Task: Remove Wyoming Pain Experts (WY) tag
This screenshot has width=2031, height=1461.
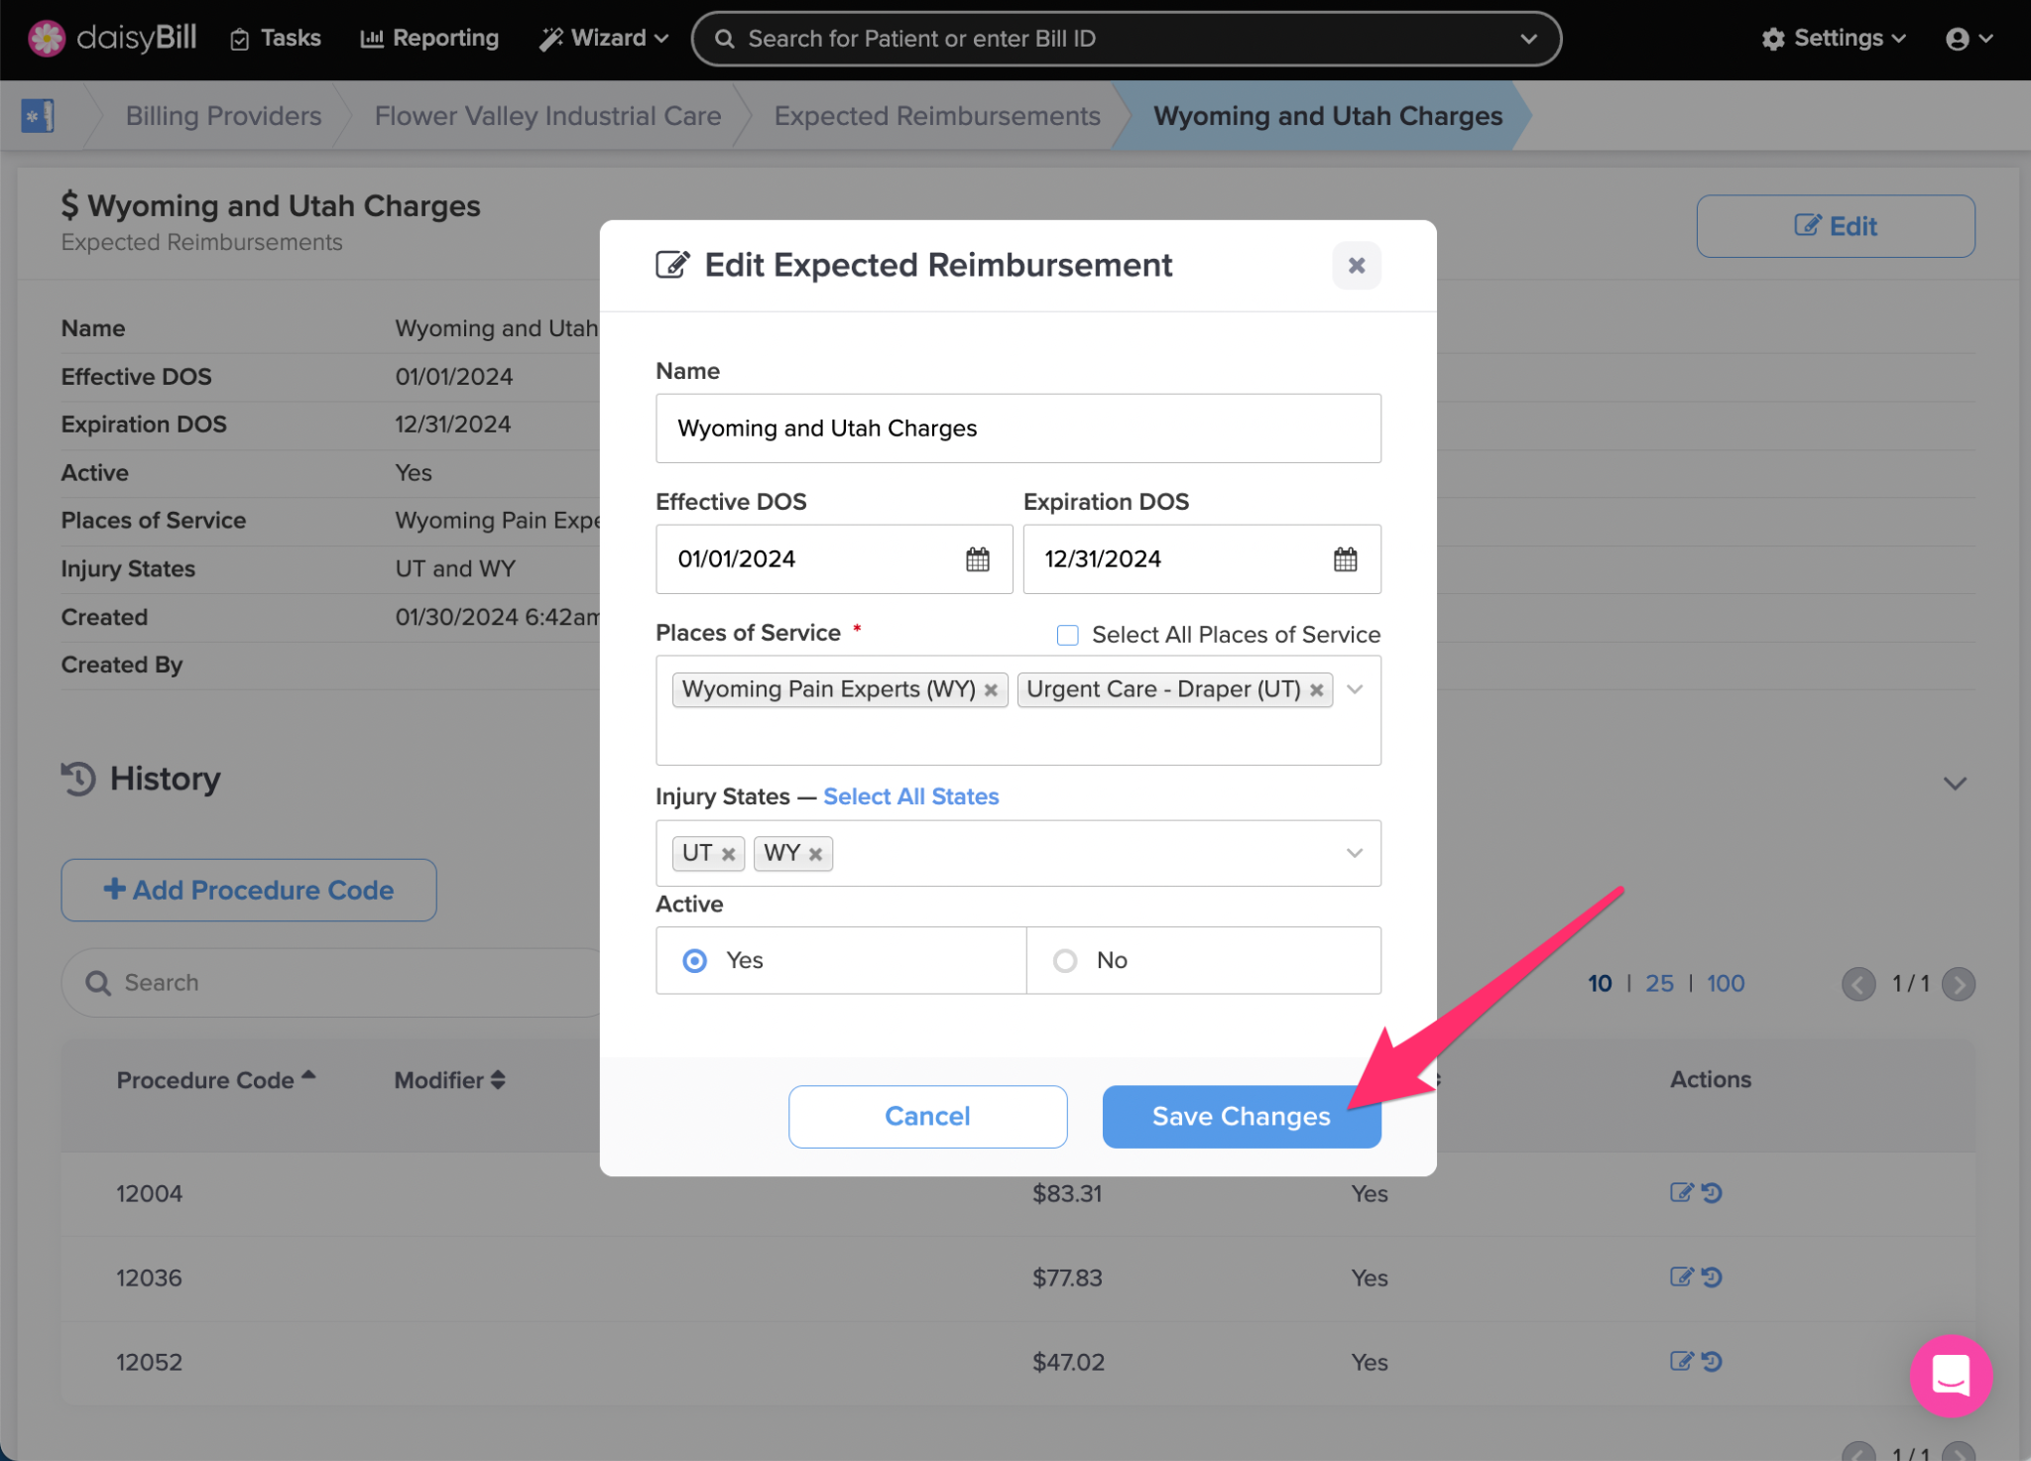Action: [x=990, y=690]
